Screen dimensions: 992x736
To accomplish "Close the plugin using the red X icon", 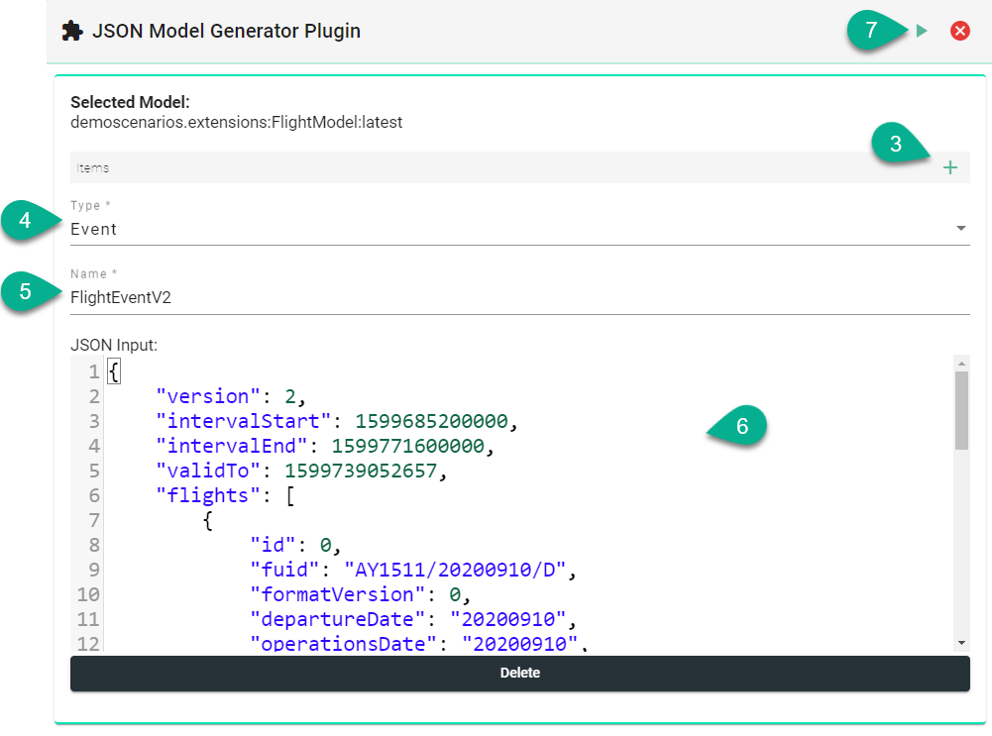I will pos(959,31).
